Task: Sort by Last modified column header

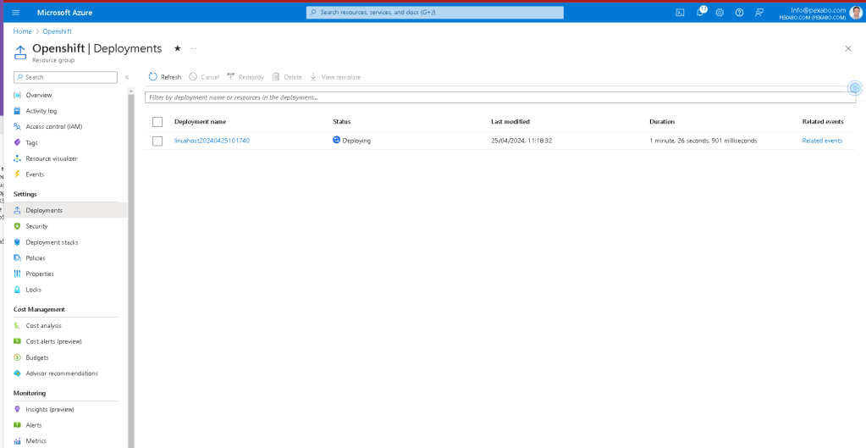Action: [x=510, y=122]
